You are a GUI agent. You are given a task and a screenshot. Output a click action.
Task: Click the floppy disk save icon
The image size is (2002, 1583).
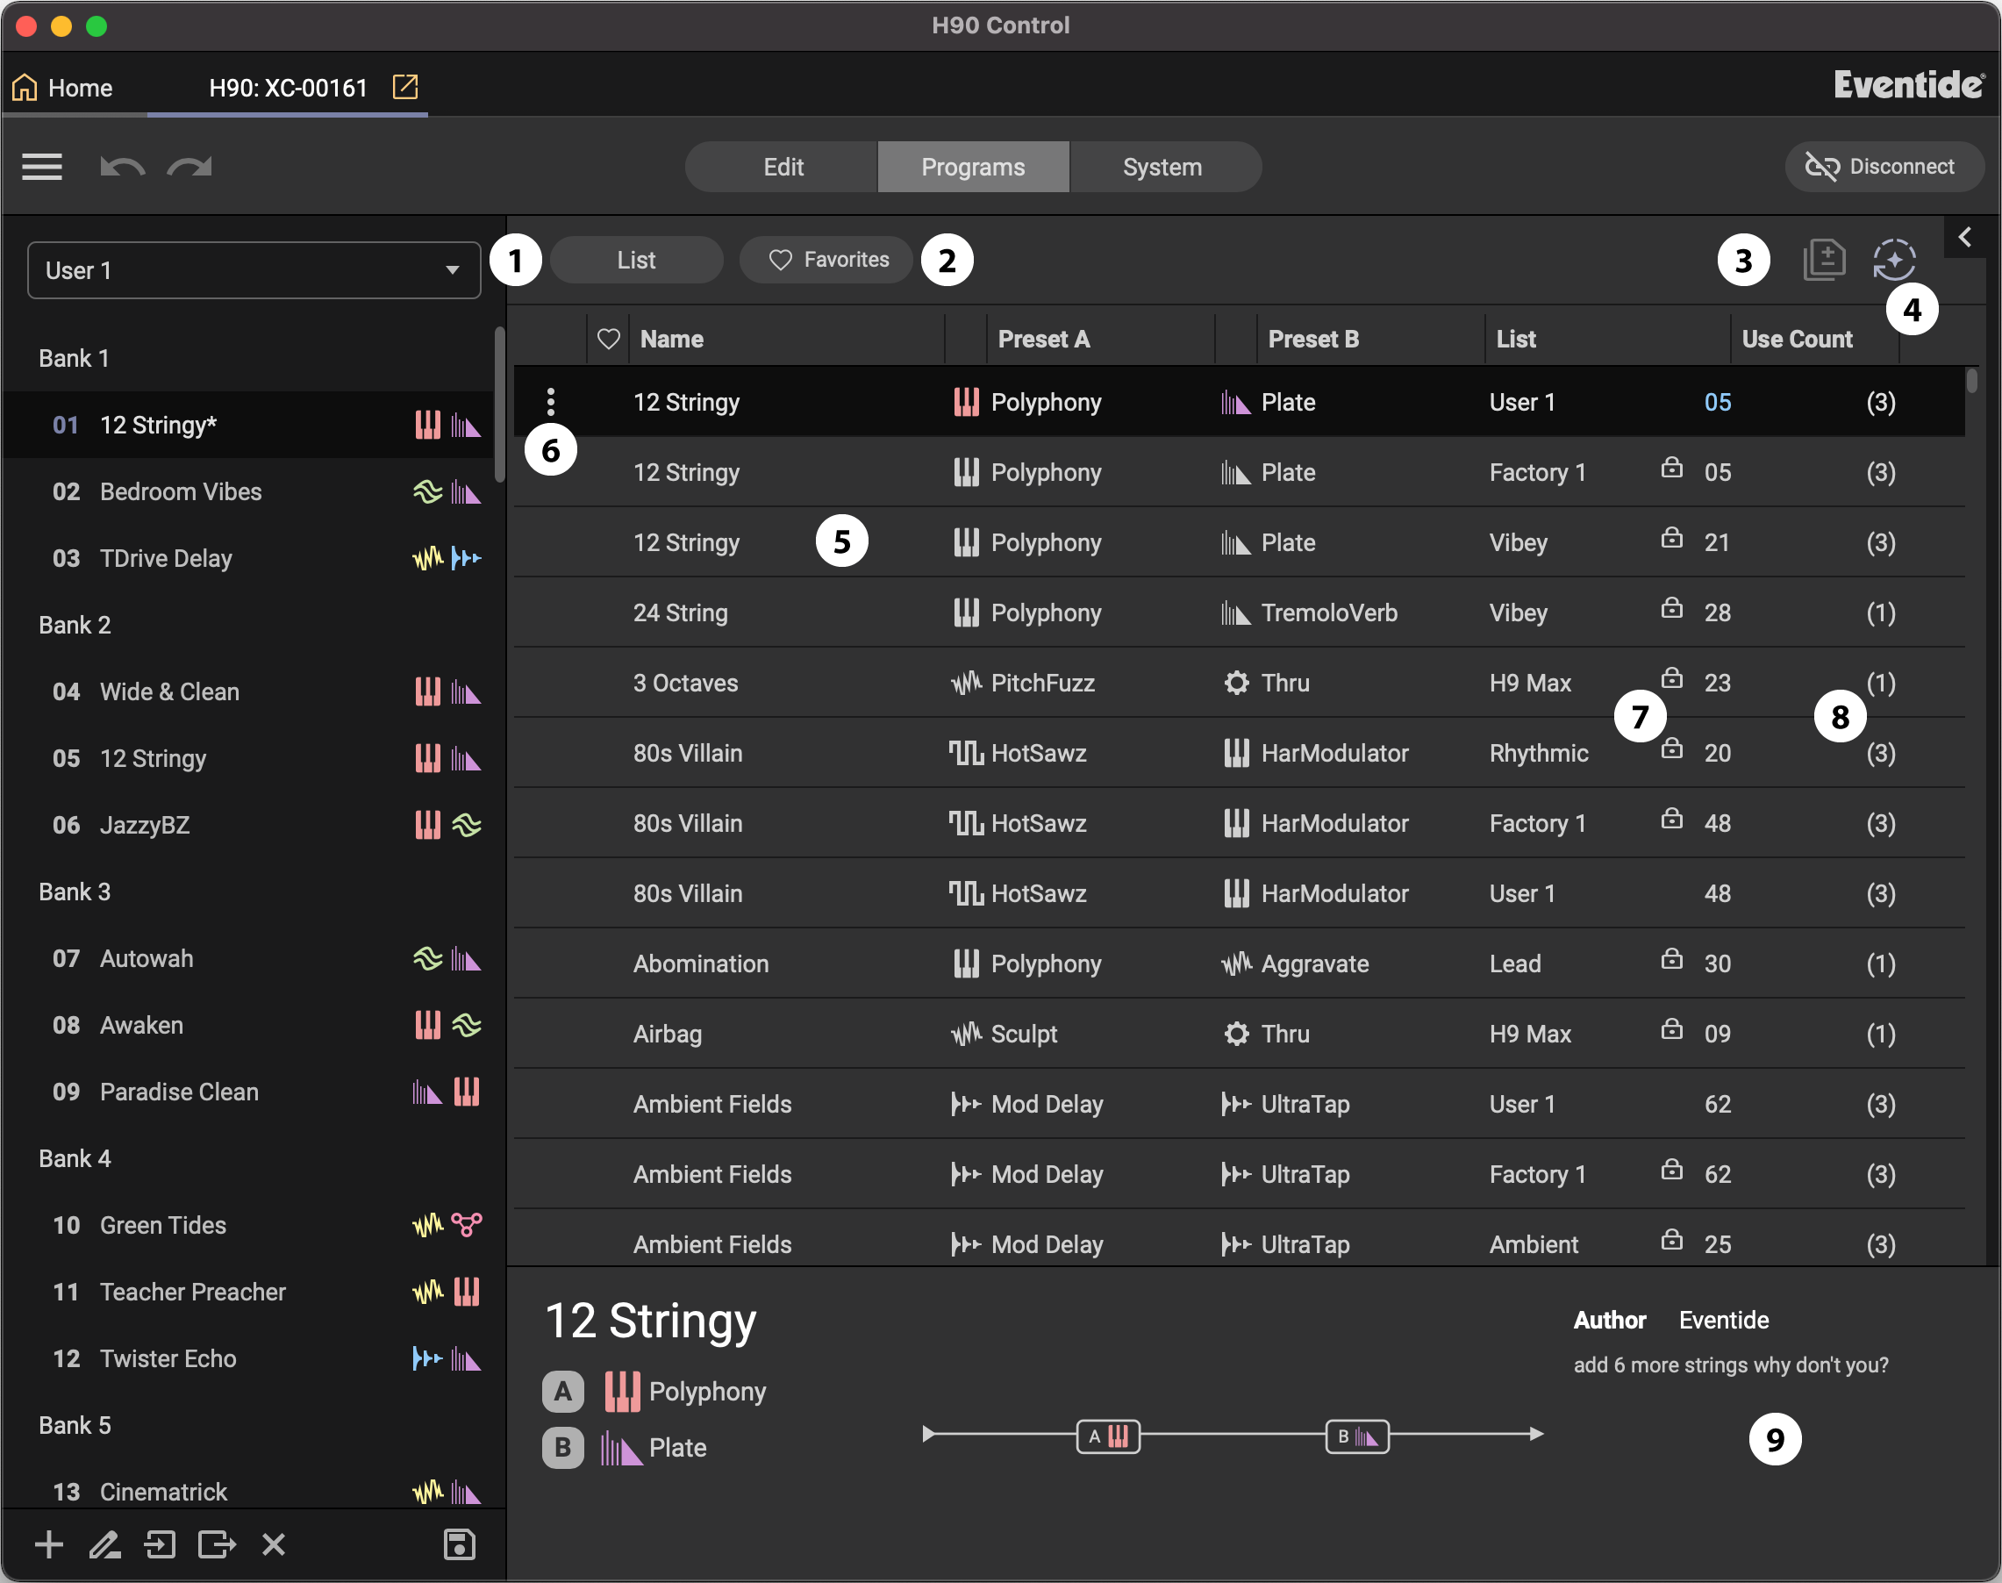click(x=460, y=1544)
